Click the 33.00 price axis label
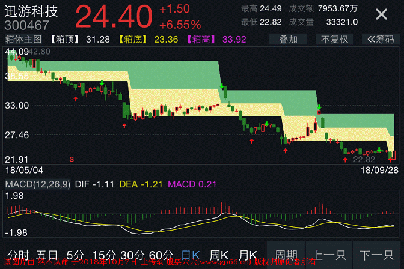Viewport: 404px width, 269px height. click(x=17, y=106)
